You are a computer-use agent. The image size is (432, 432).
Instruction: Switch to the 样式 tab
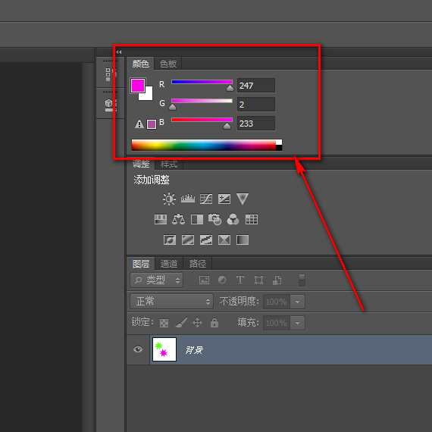[169, 164]
